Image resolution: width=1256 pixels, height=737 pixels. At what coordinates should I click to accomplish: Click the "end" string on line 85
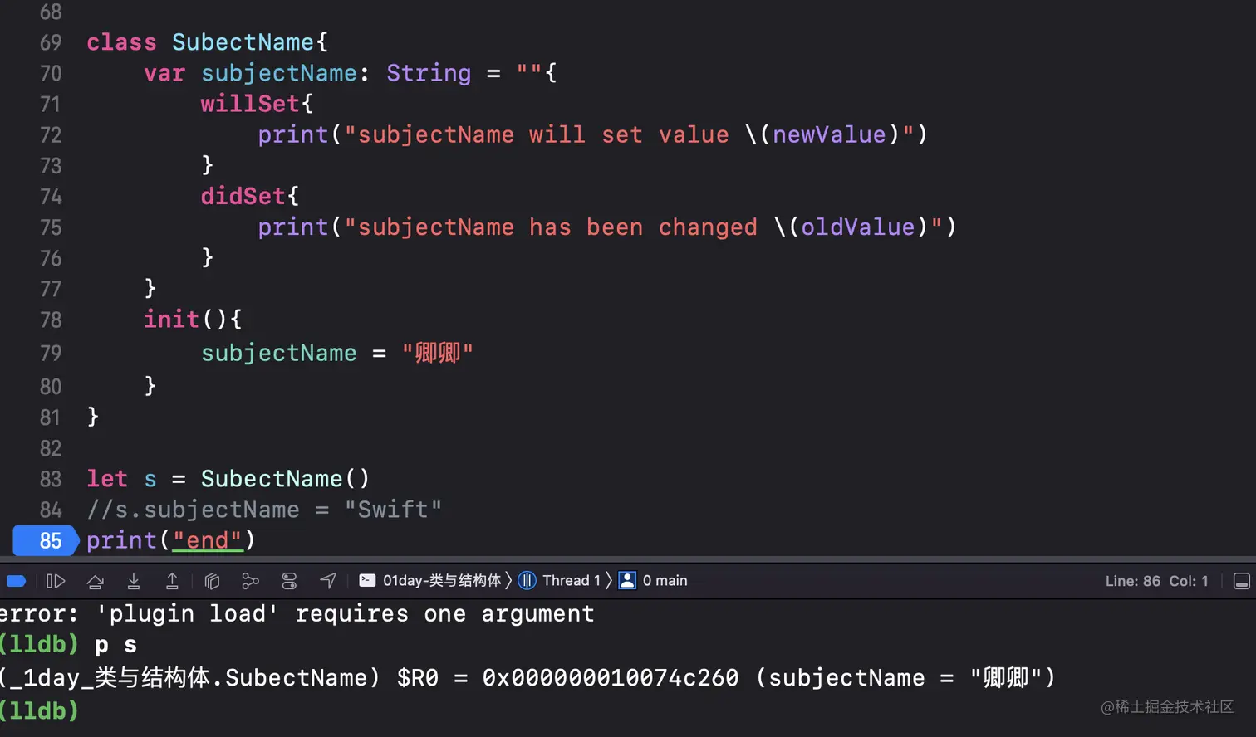[x=208, y=540]
